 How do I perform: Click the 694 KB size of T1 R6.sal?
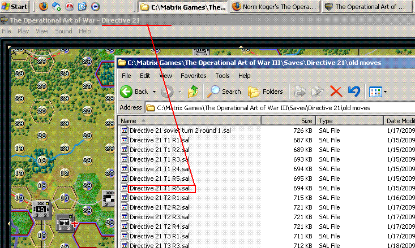tap(303, 188)
